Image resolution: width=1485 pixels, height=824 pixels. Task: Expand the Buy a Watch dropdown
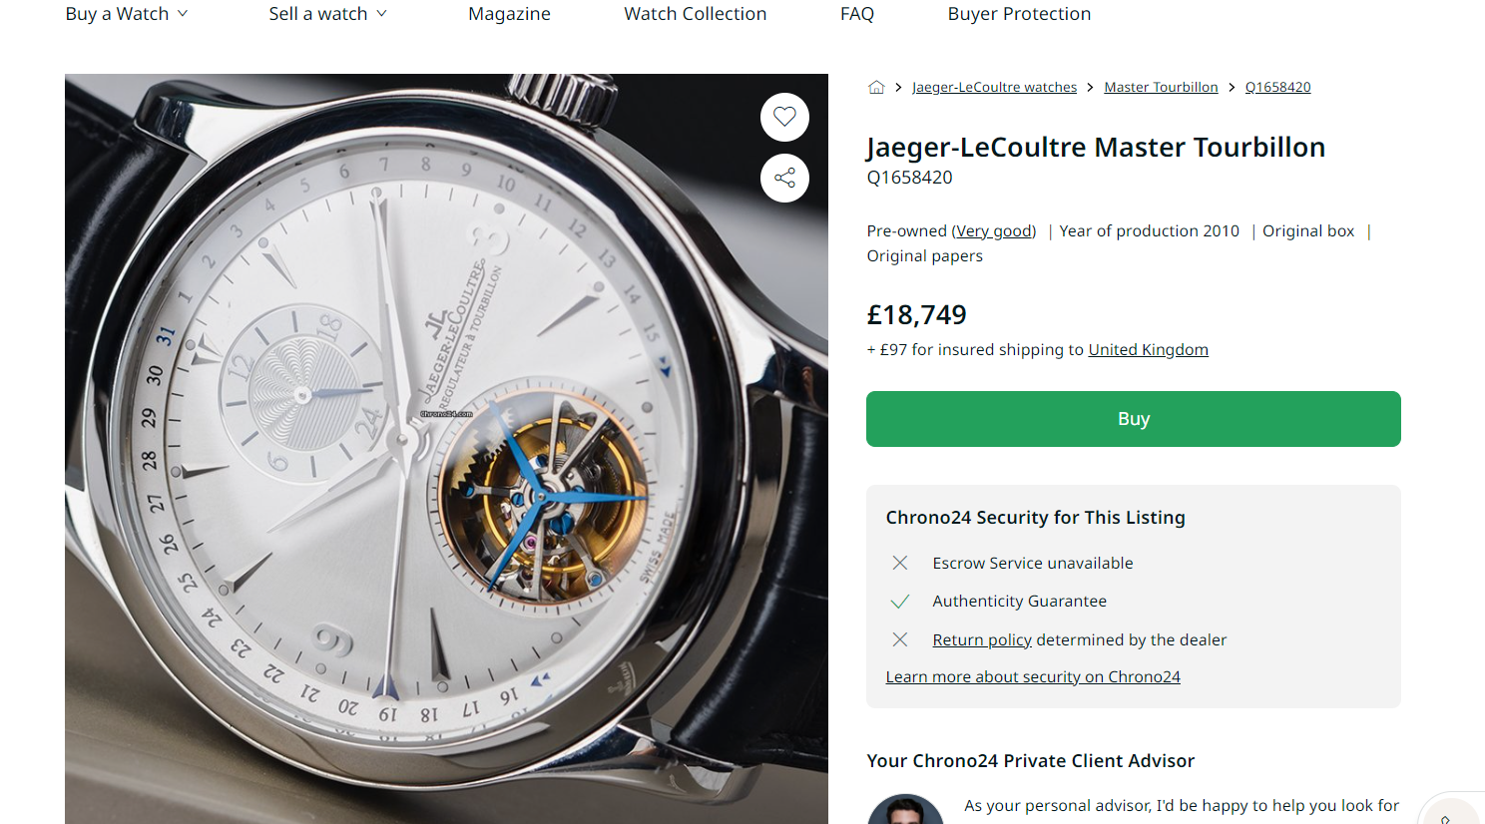coord(127,14)
